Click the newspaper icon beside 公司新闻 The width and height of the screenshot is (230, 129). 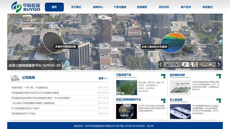coord(15,78)
